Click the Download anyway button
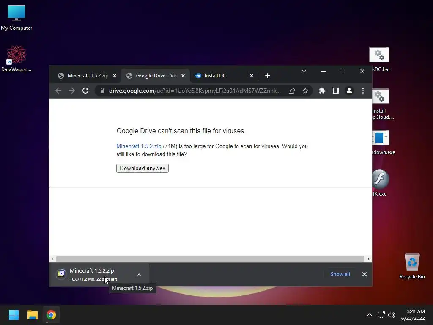 click(143, 168)
